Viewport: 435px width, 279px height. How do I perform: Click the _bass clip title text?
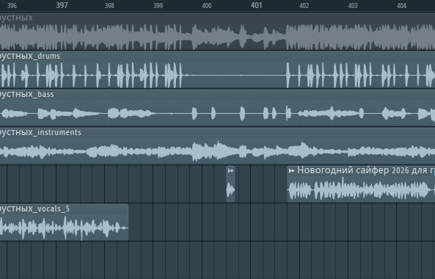26,95
